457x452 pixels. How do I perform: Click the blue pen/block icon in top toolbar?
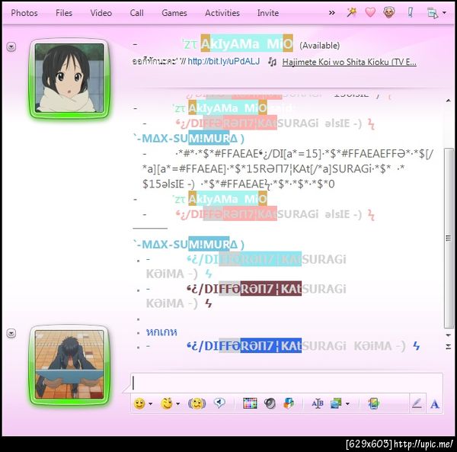point(410,12)
